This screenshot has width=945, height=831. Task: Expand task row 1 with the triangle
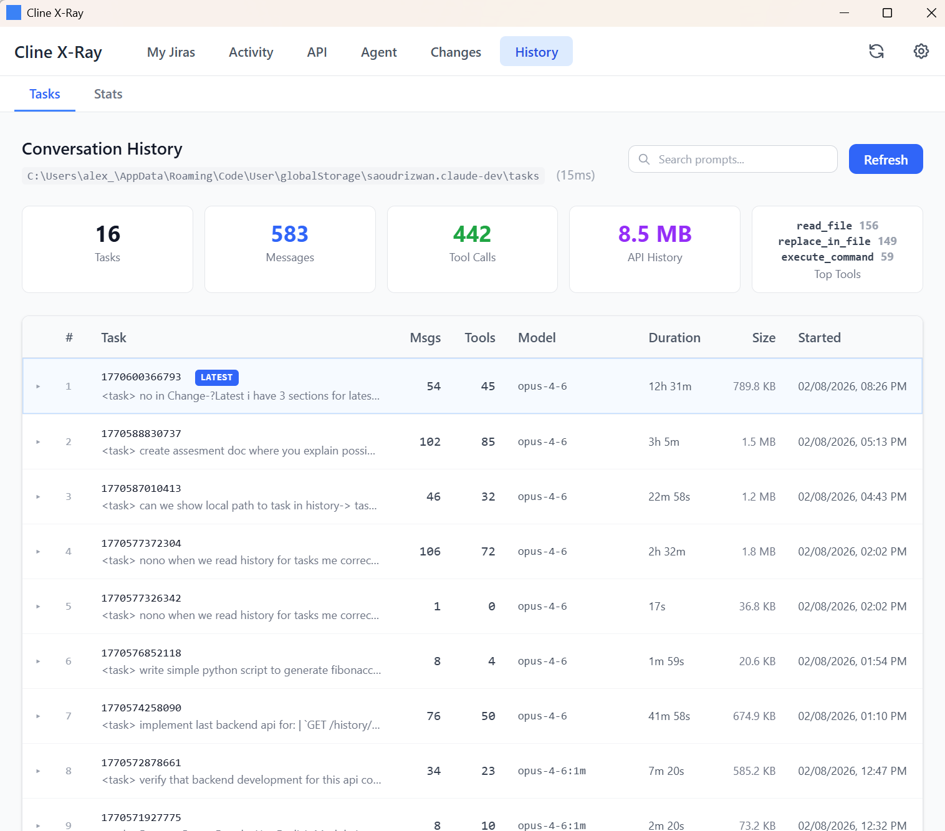pos(38,387)
